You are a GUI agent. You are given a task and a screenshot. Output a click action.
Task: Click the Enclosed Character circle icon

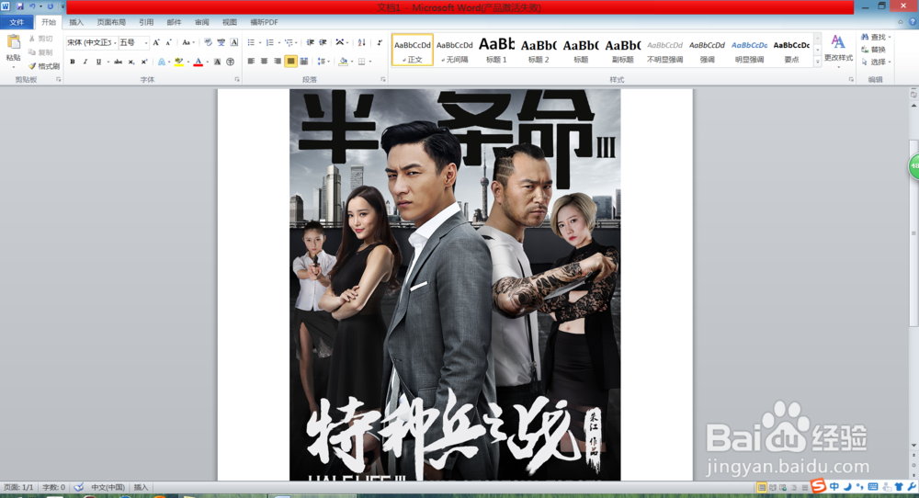click(x=231, y=62)
